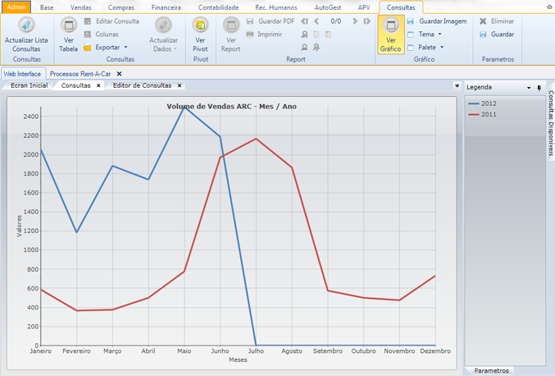
Task: Click the Admin button
Action: tap(16, 7)
